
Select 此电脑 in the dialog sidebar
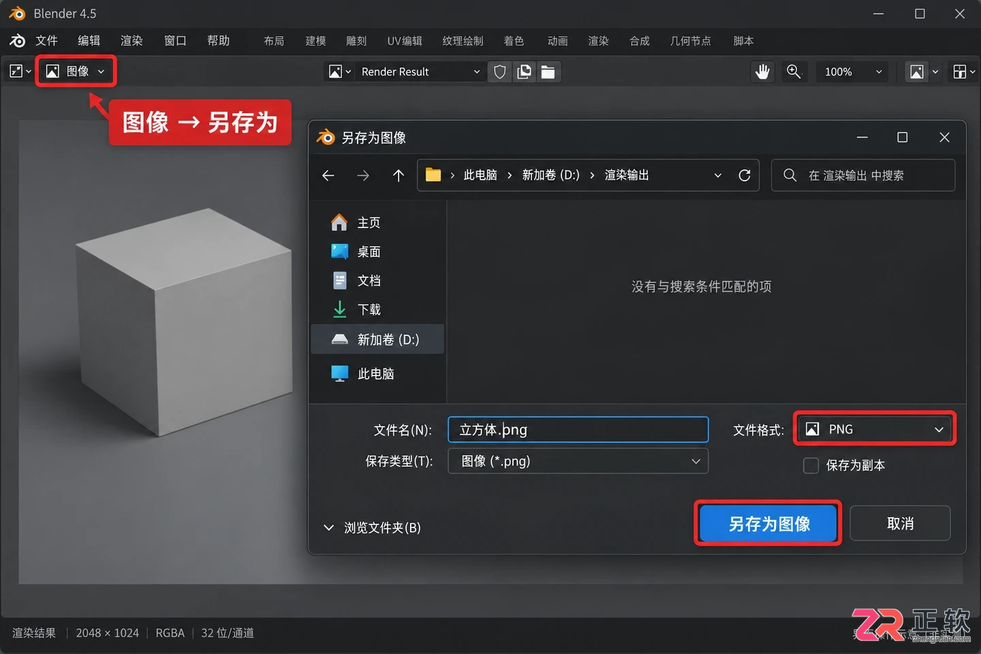point(362,374)
